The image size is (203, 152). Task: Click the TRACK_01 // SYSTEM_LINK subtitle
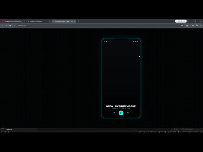pyautogui.click(x=121, y=108)
